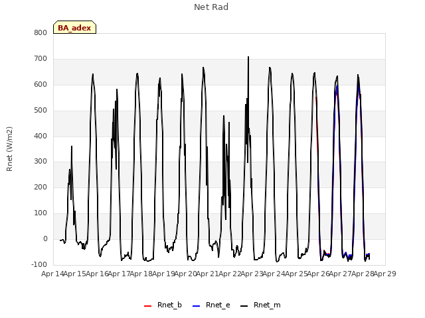Toggle the Rnet_b legend entry

[x=163, y=305]
